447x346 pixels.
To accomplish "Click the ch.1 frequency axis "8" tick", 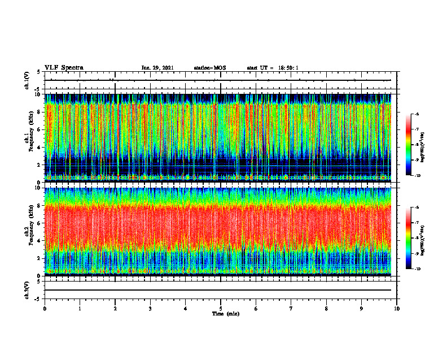I will (40, 112).
